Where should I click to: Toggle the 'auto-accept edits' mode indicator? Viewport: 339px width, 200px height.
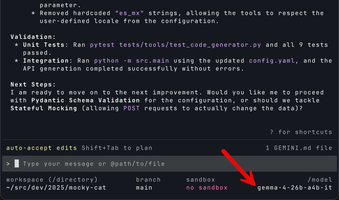(x=41, y=148)
